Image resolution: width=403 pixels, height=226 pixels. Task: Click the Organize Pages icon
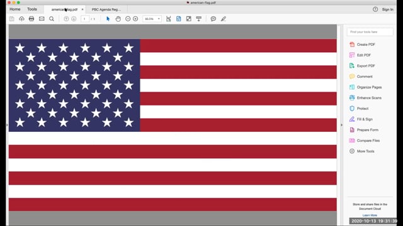pos(352,87)
